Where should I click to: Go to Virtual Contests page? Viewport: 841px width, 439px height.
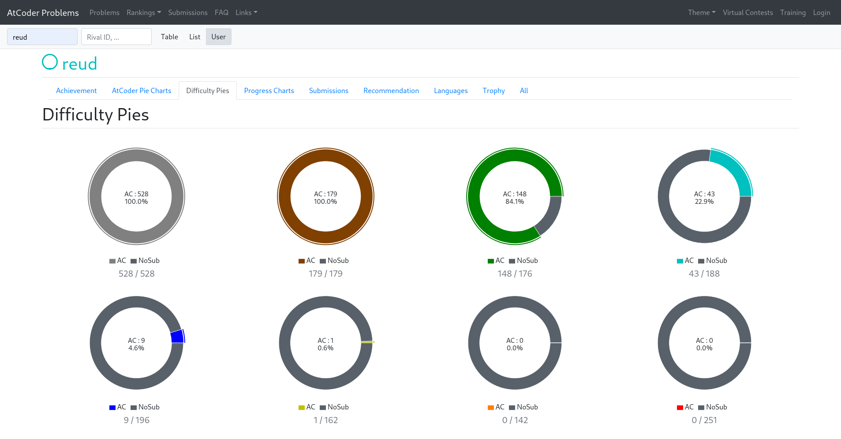coord(748,12)
